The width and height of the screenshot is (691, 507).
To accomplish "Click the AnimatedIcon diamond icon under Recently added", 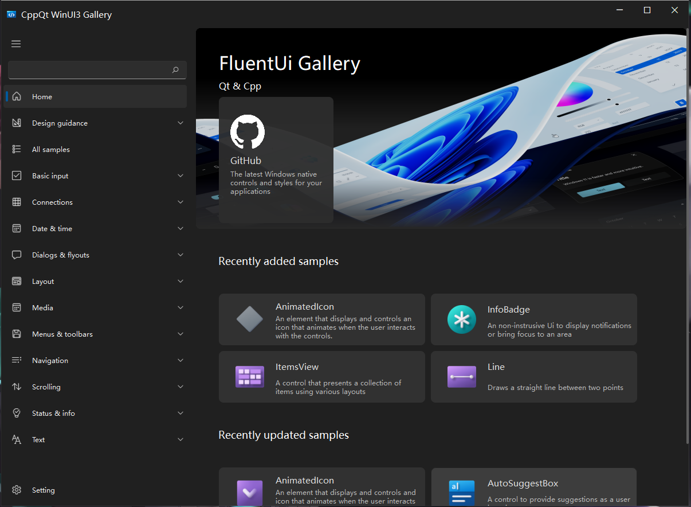I will [250, 319].
